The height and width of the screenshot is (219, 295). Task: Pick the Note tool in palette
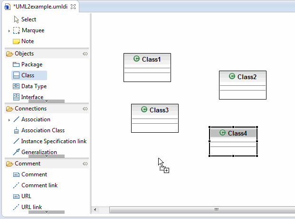pos(27,41)
